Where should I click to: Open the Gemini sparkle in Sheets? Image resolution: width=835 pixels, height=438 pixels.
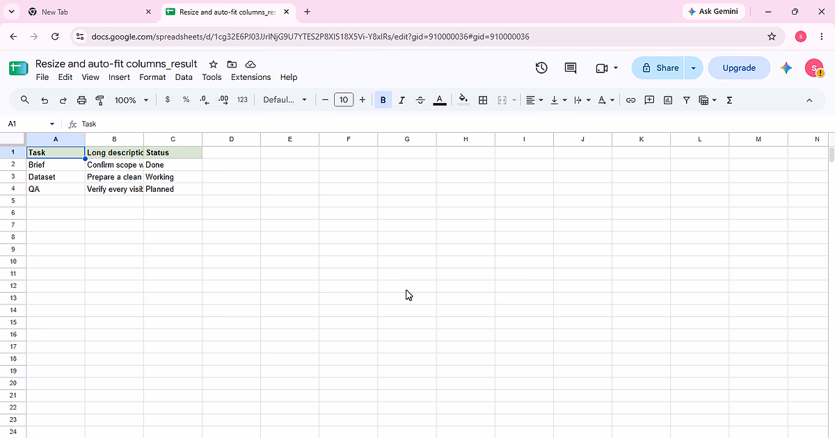(786, 67)
